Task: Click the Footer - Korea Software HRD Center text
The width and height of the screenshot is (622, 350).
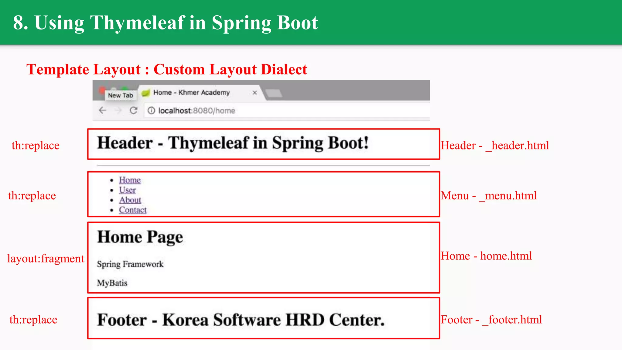Action: click(x=241, y=320)
